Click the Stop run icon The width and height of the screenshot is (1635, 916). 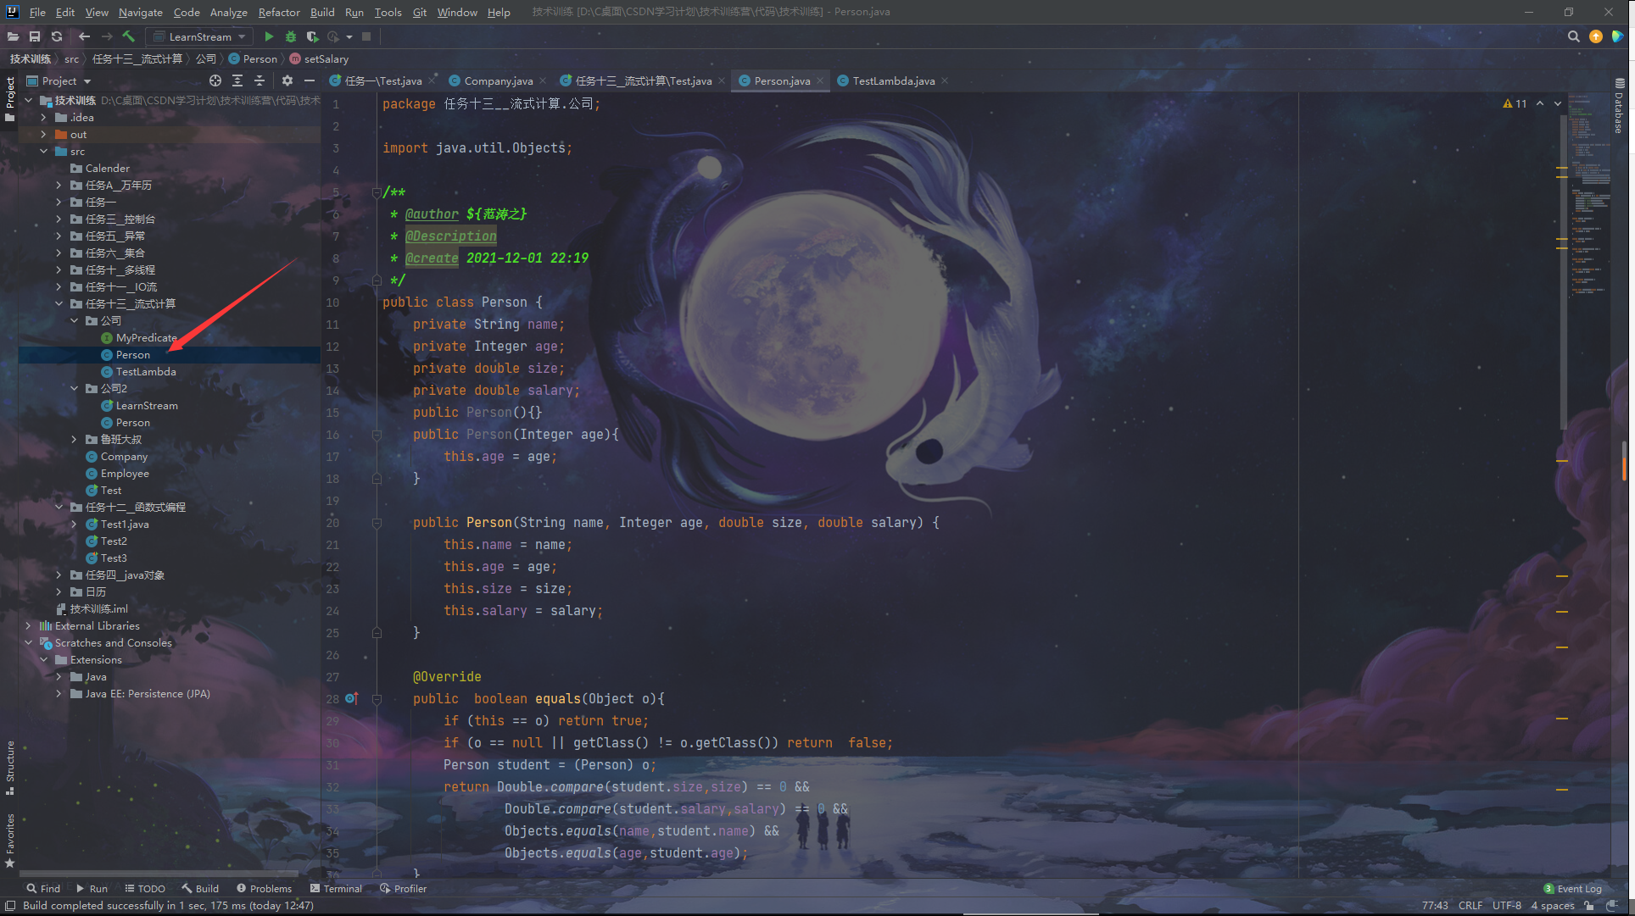[x=366, y=36]
